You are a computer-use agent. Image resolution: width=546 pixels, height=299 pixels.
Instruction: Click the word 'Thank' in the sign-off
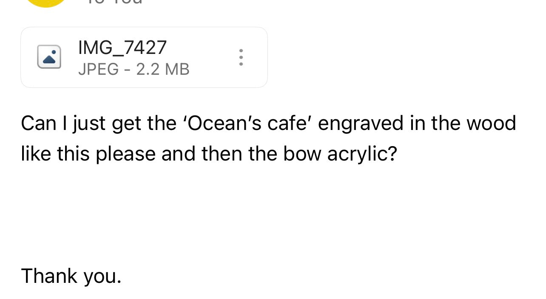pyautogui.click(x=49, y=276)
